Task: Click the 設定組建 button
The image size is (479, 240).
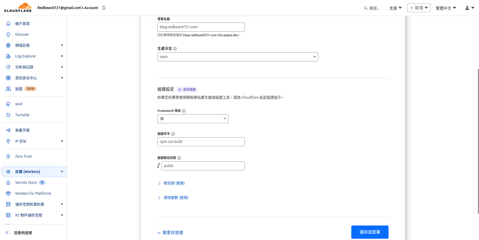Action: (187, 89)
